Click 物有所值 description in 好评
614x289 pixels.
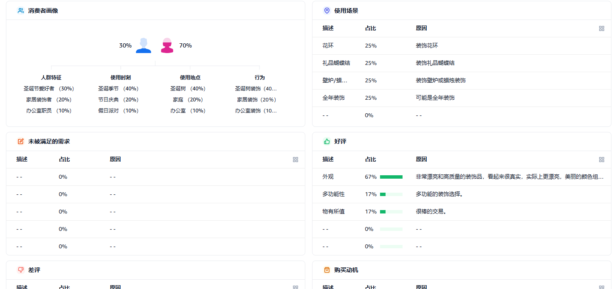click(x=333, y=212)
